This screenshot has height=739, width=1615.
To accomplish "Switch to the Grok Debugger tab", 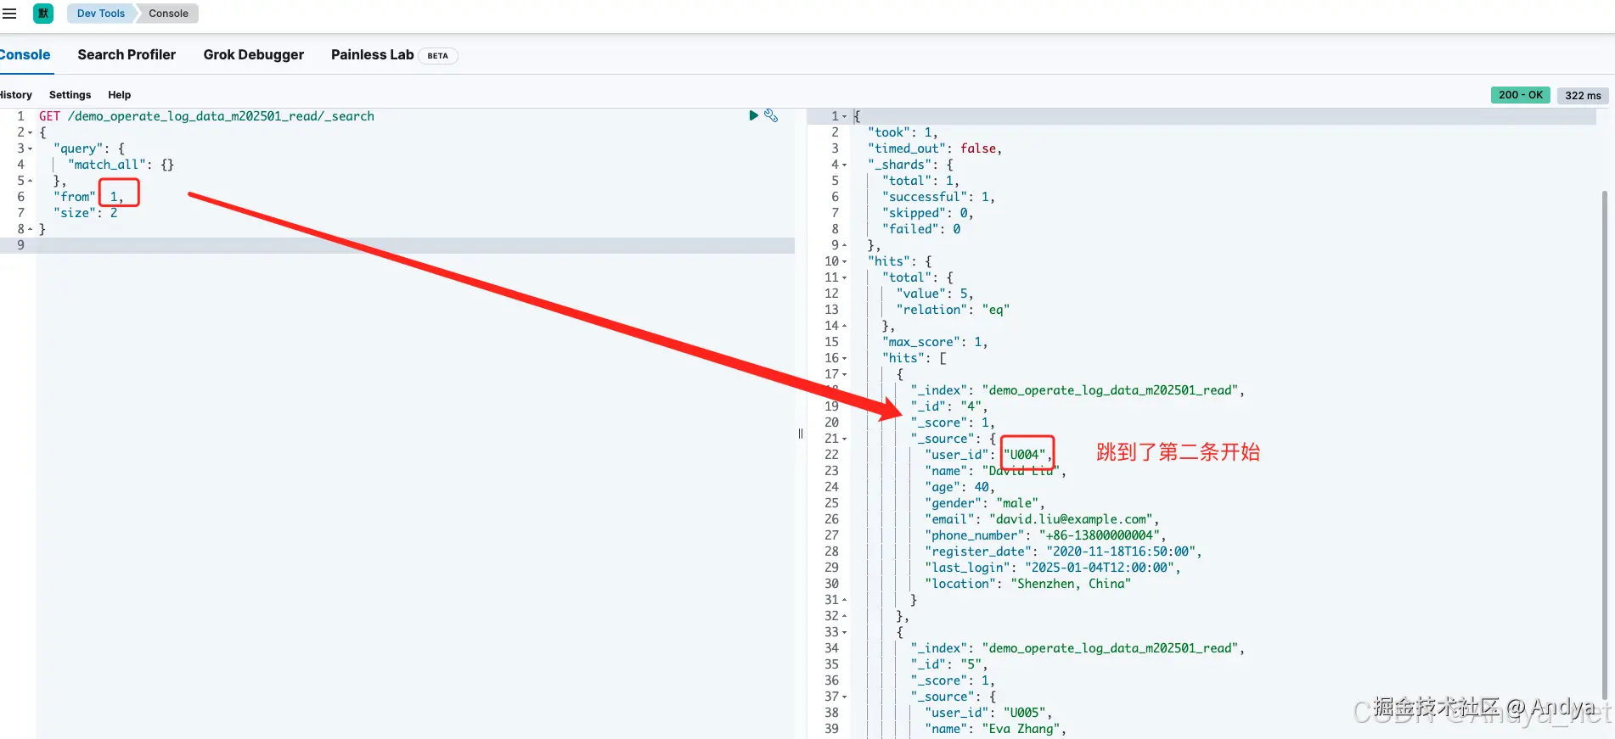I will [253, 54].
